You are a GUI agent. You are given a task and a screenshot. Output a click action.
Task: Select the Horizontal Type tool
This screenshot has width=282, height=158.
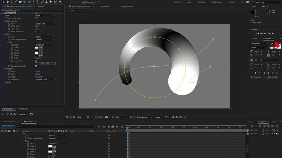[x=37, y=2]
